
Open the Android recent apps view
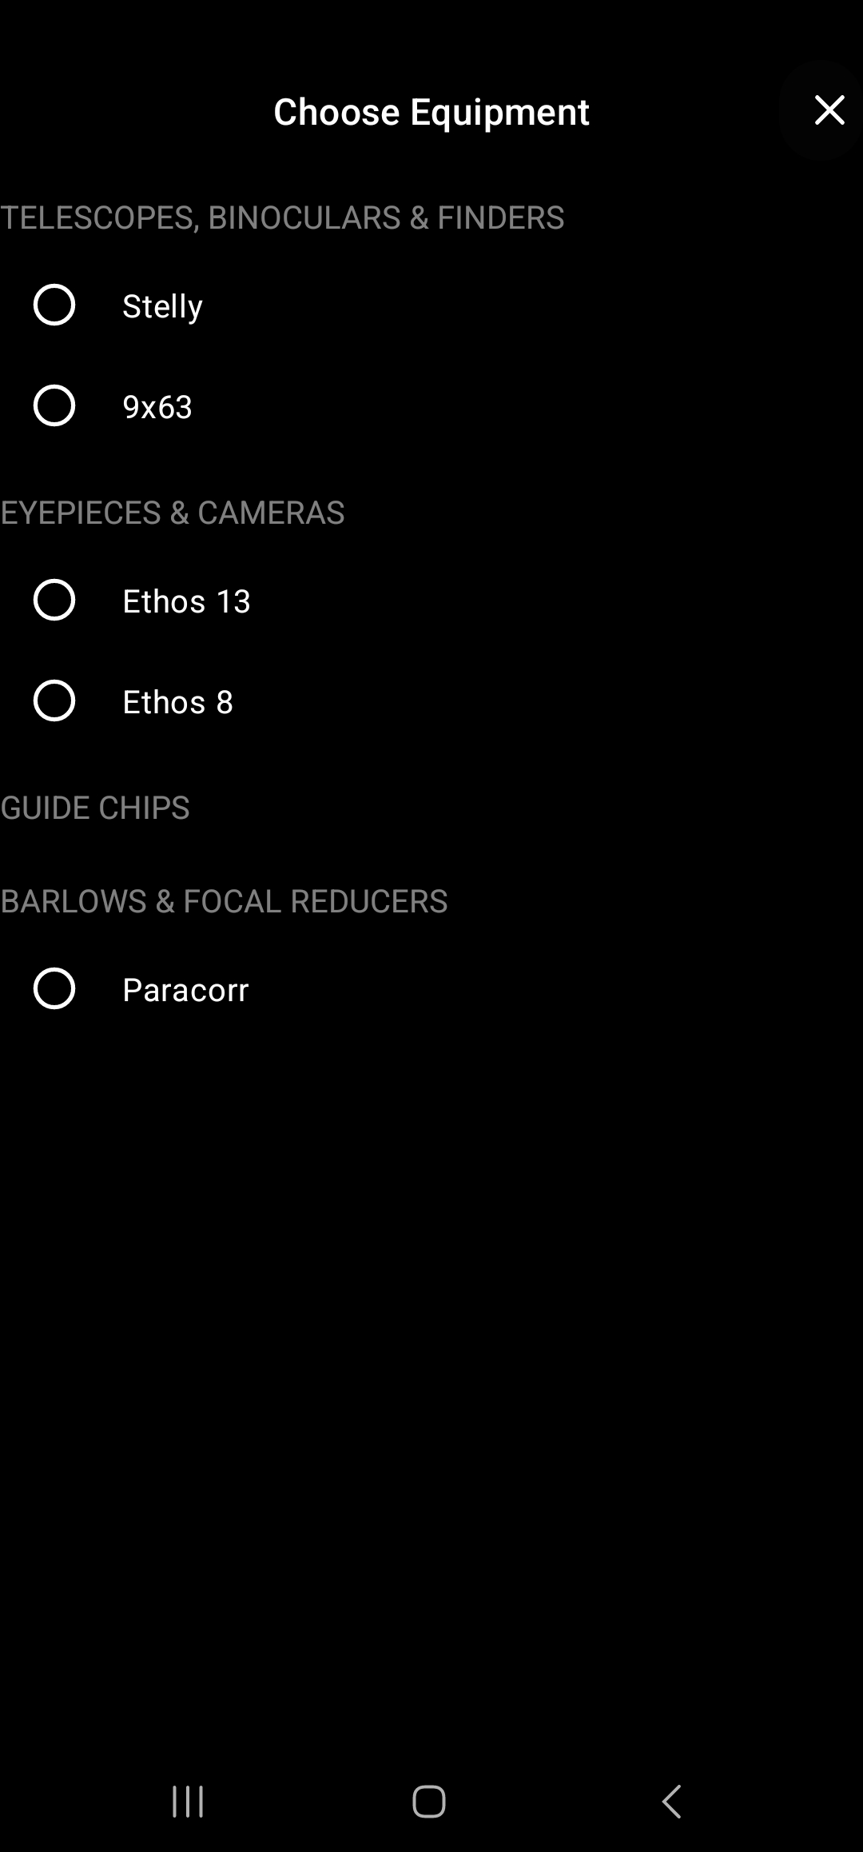(x=189, y=1802)
